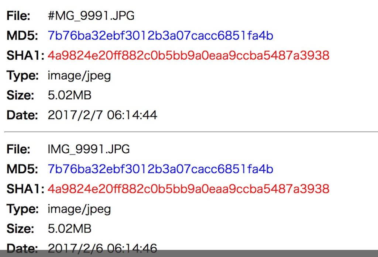Viewport: 378px width, 257px height.
Task: Click the first File: label
Action: point(18,16)
